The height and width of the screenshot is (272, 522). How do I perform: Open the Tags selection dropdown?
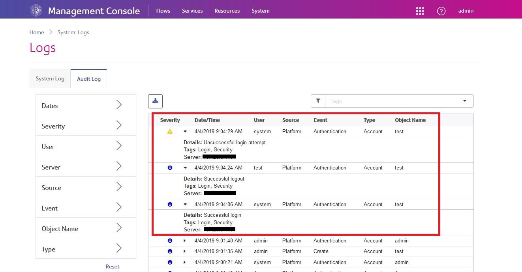pyautogui.click(x=464, y=101)
